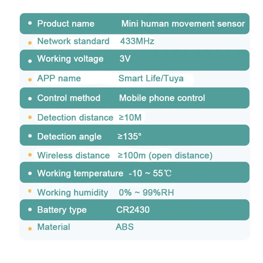The height and width of the screenshot is (263, 263).
Task: Click the white bullet beside Detection angle
Action: tap(30, 136)
